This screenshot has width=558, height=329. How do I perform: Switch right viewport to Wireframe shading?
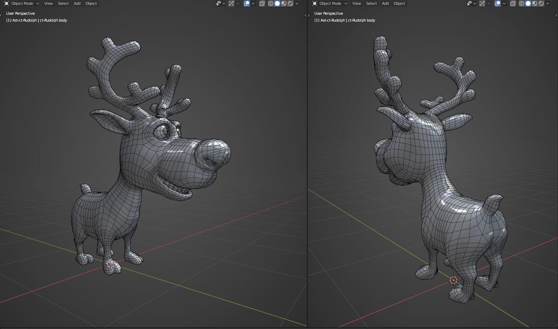pos(521,3)
